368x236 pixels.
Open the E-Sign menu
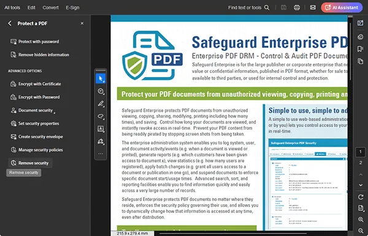tap(72, 7)
